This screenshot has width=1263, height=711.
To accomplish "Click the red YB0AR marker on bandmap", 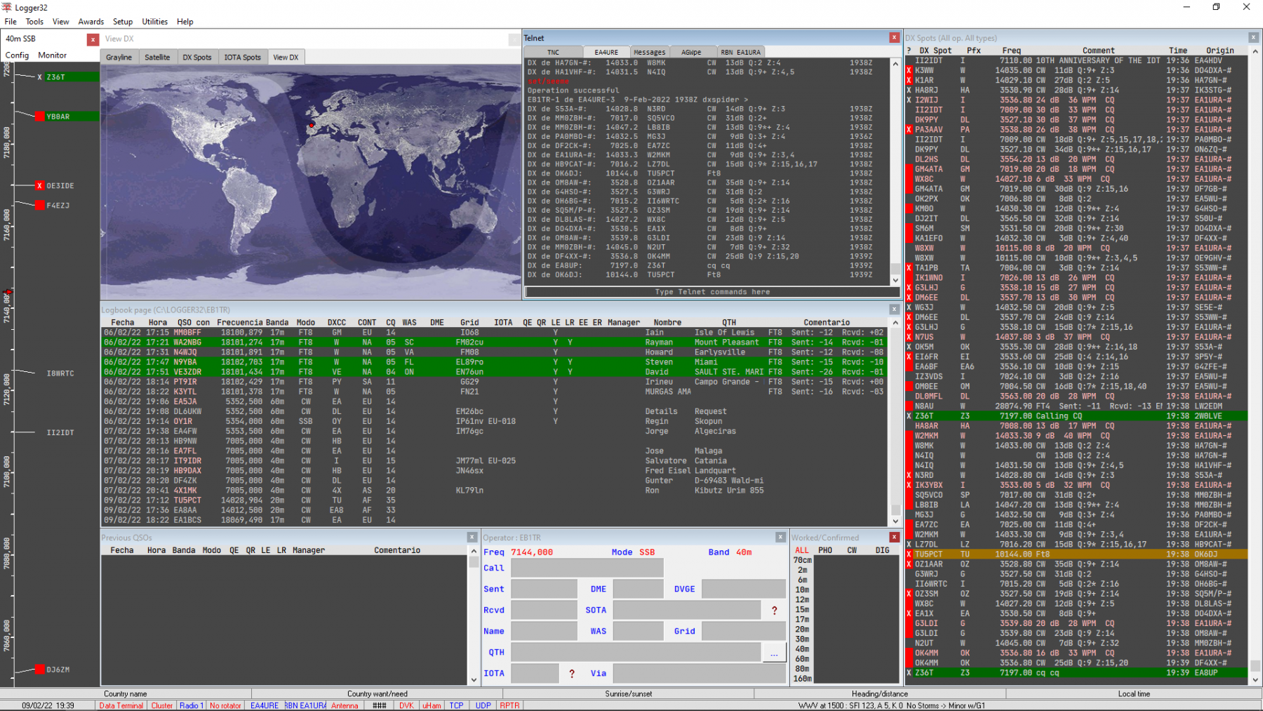I will pos(39,117).
